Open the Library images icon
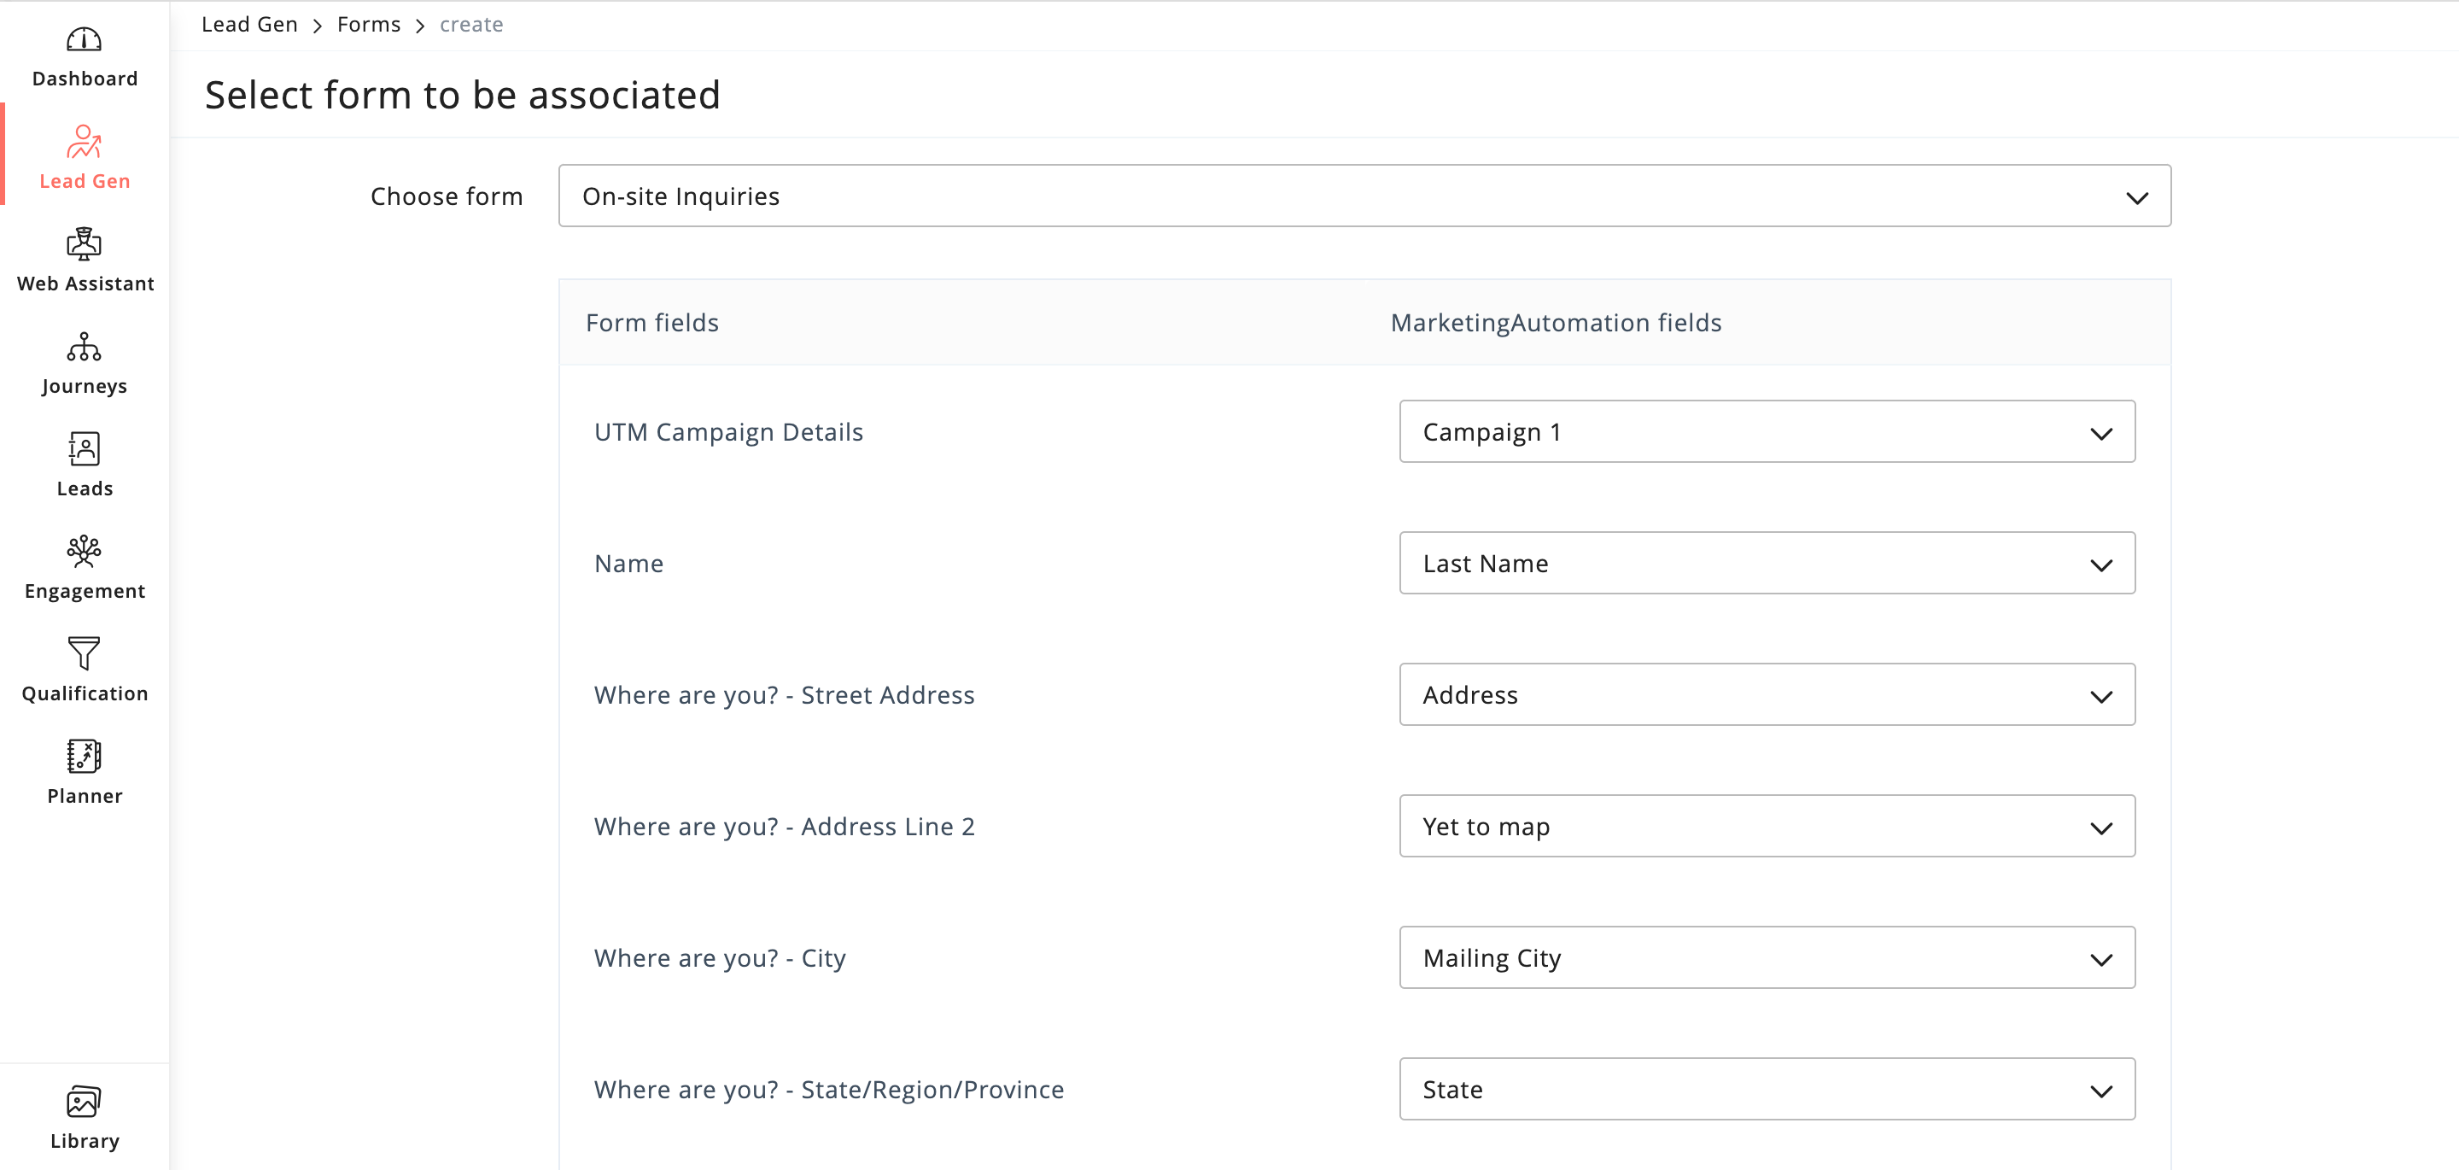The height and width of the screenshot is (1170, 2459). point(84,1101)
